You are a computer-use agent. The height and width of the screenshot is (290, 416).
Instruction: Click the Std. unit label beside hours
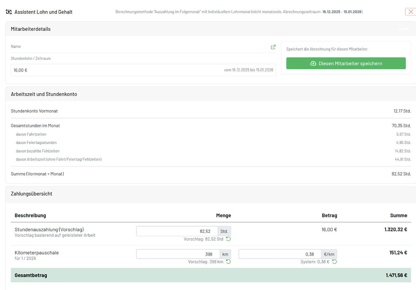click(x=224, y=231)
